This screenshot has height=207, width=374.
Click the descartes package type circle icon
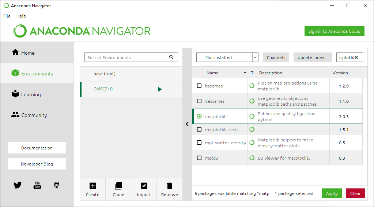252,101
